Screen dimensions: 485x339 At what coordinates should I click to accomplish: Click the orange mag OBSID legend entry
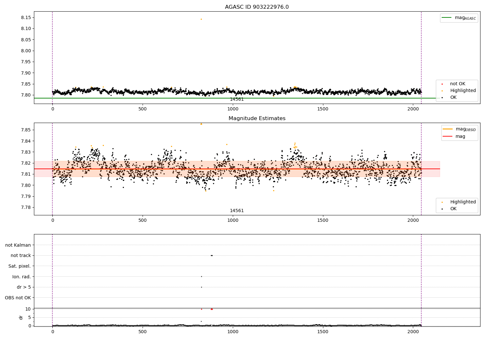pos(459,129)
